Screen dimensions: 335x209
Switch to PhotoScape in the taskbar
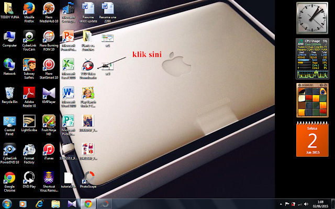coord(105,204)
